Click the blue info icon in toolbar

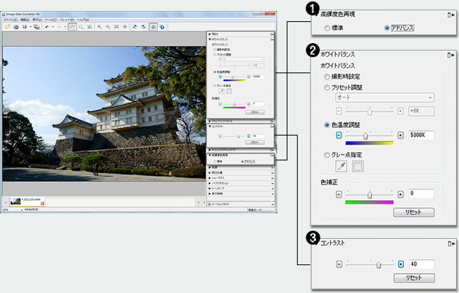click(x=161, y=26)
